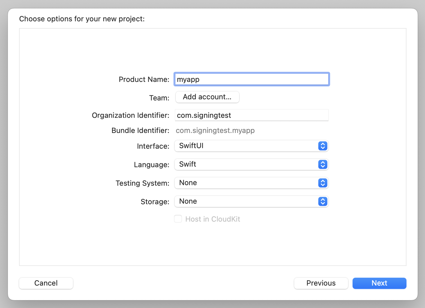The width and height of the screenshot is (425, 308).
Task: Click the Interface popup chevron icon
Action: click(323, 146)
